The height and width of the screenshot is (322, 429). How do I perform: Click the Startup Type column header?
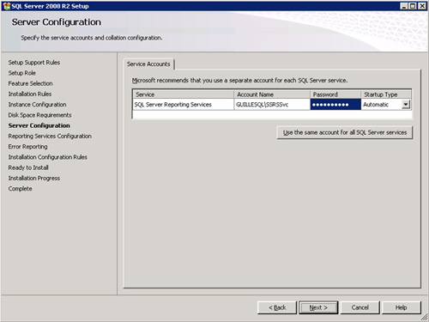(x=386, y=94)
